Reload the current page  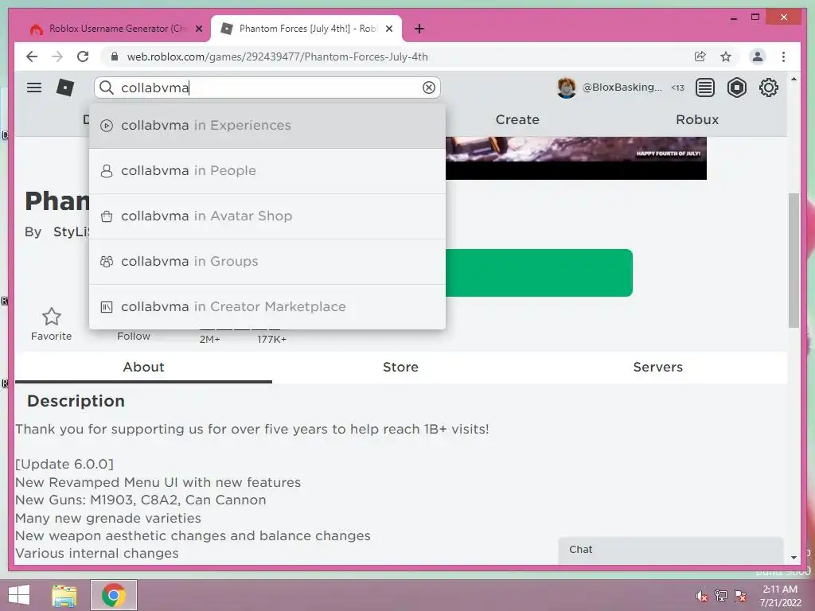coord(83,56)
